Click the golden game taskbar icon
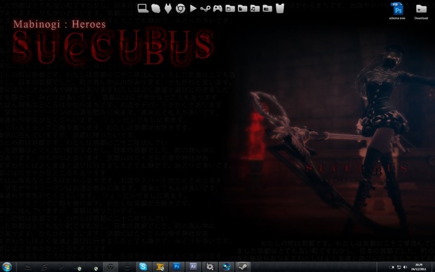The image size is (435, 272). tap(160, 267)
